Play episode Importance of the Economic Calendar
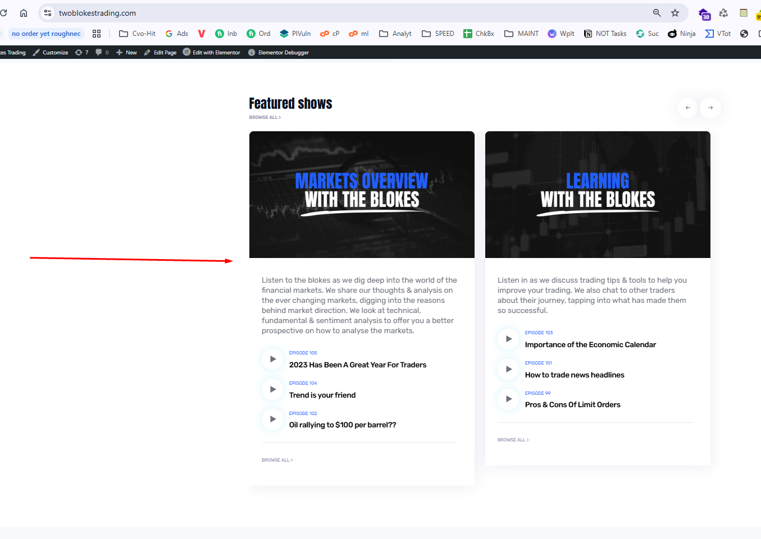 click(508, 339)
